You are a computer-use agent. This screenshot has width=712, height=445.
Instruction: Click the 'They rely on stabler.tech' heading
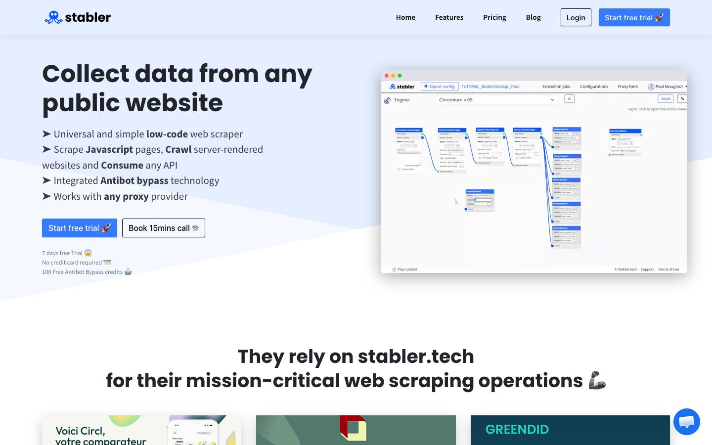click(356, 356)
